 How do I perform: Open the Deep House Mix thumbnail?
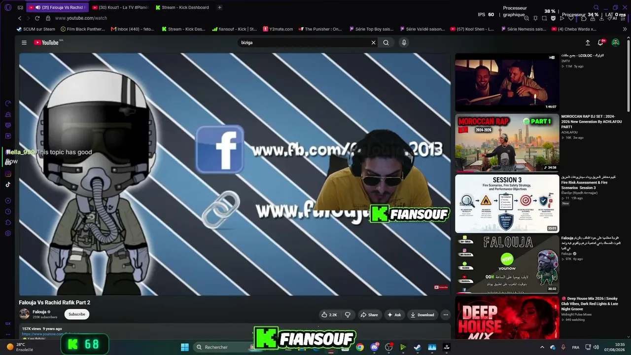pyautogui.click(x=507, y=318)
